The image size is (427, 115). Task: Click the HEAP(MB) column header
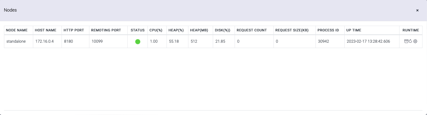tap(199, 30)
